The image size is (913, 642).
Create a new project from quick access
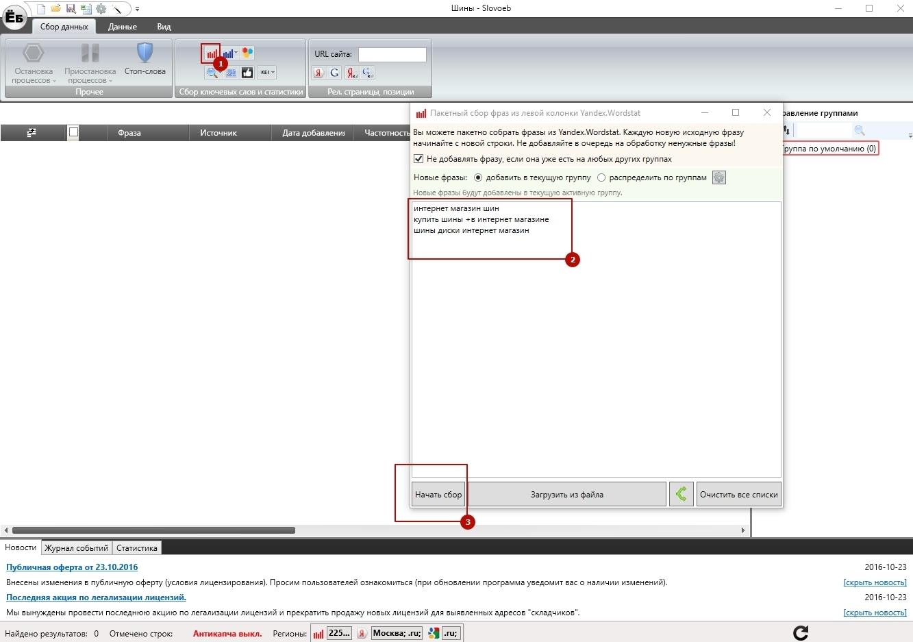click(40, 9)
